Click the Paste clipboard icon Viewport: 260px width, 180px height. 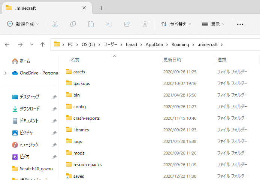(91, 24)
